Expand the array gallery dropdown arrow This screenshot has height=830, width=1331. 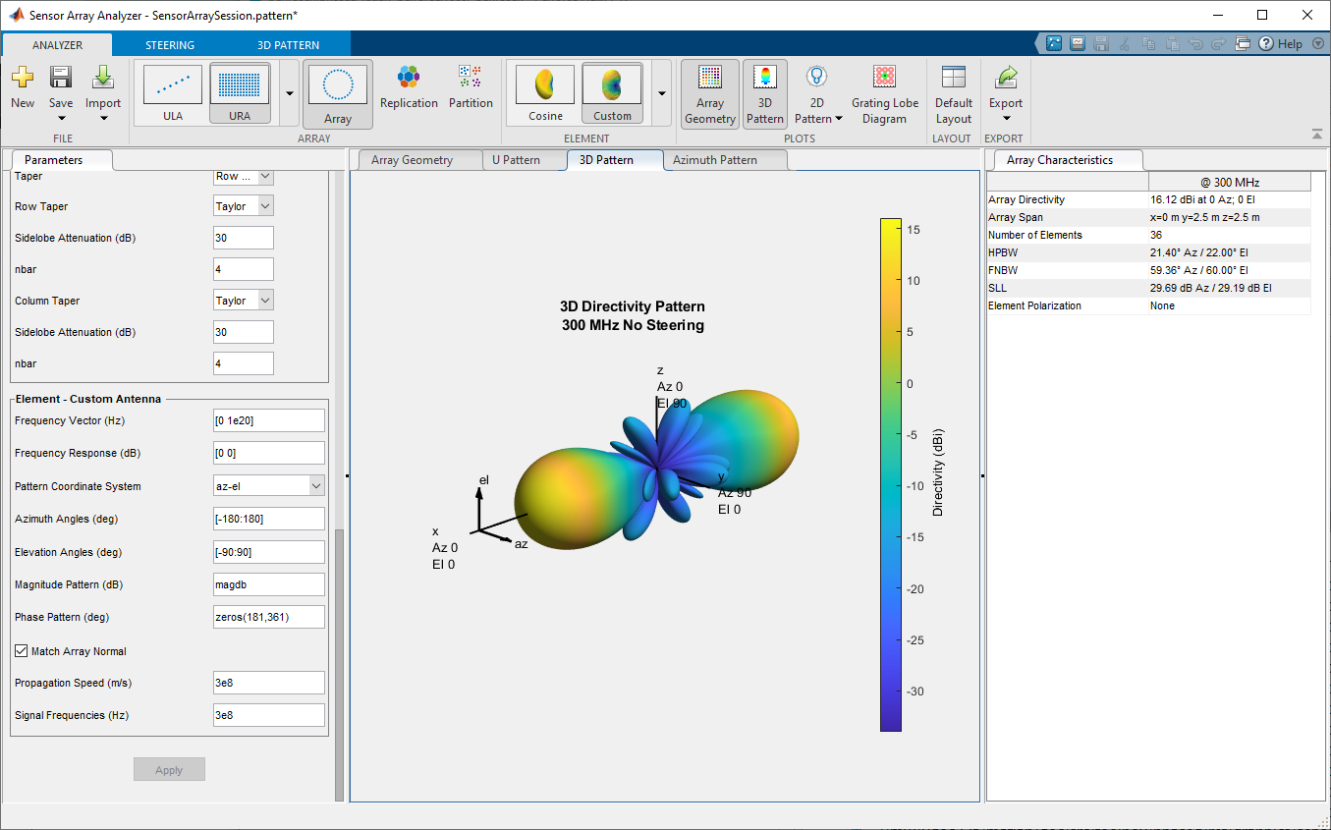tap(290, 93)
